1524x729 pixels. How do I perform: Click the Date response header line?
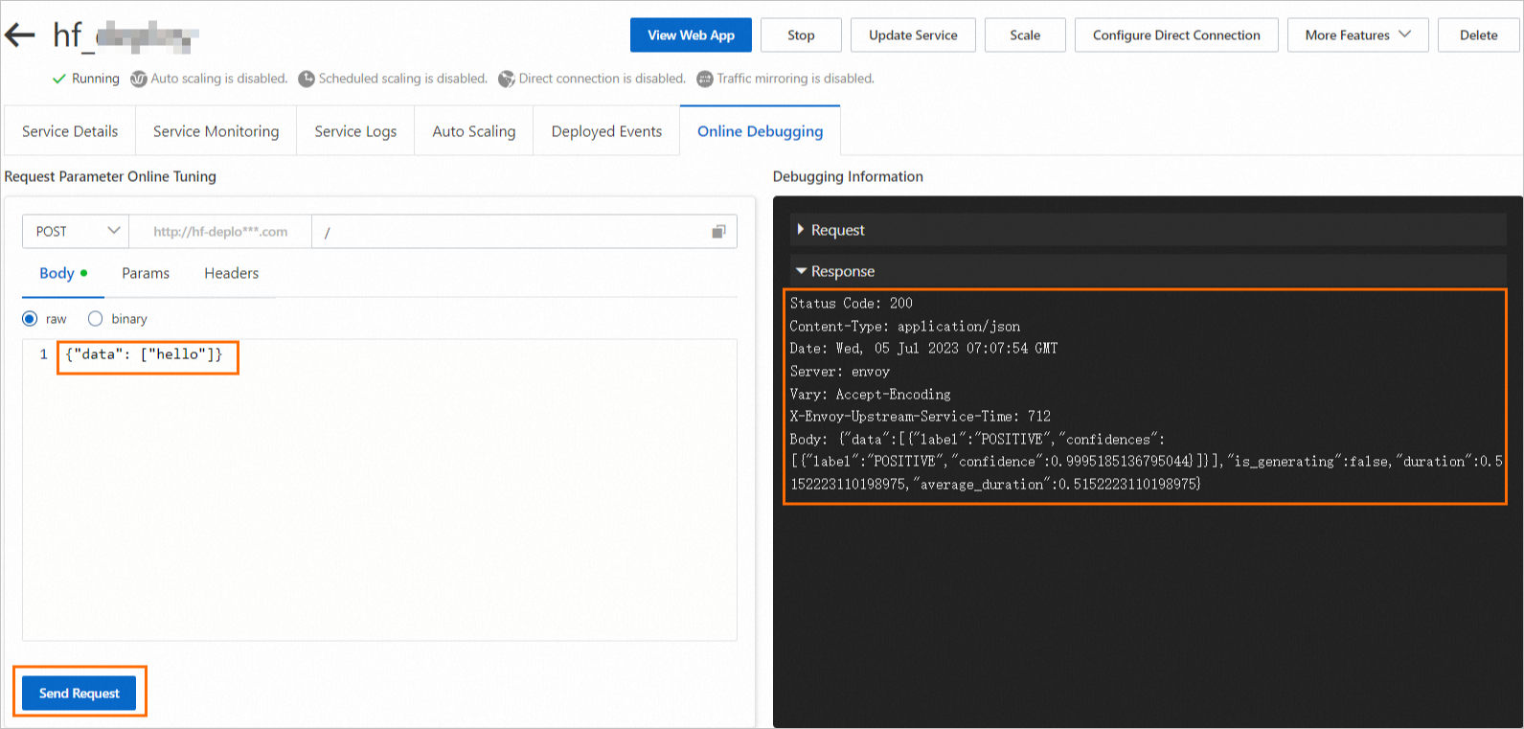point(923,349)
